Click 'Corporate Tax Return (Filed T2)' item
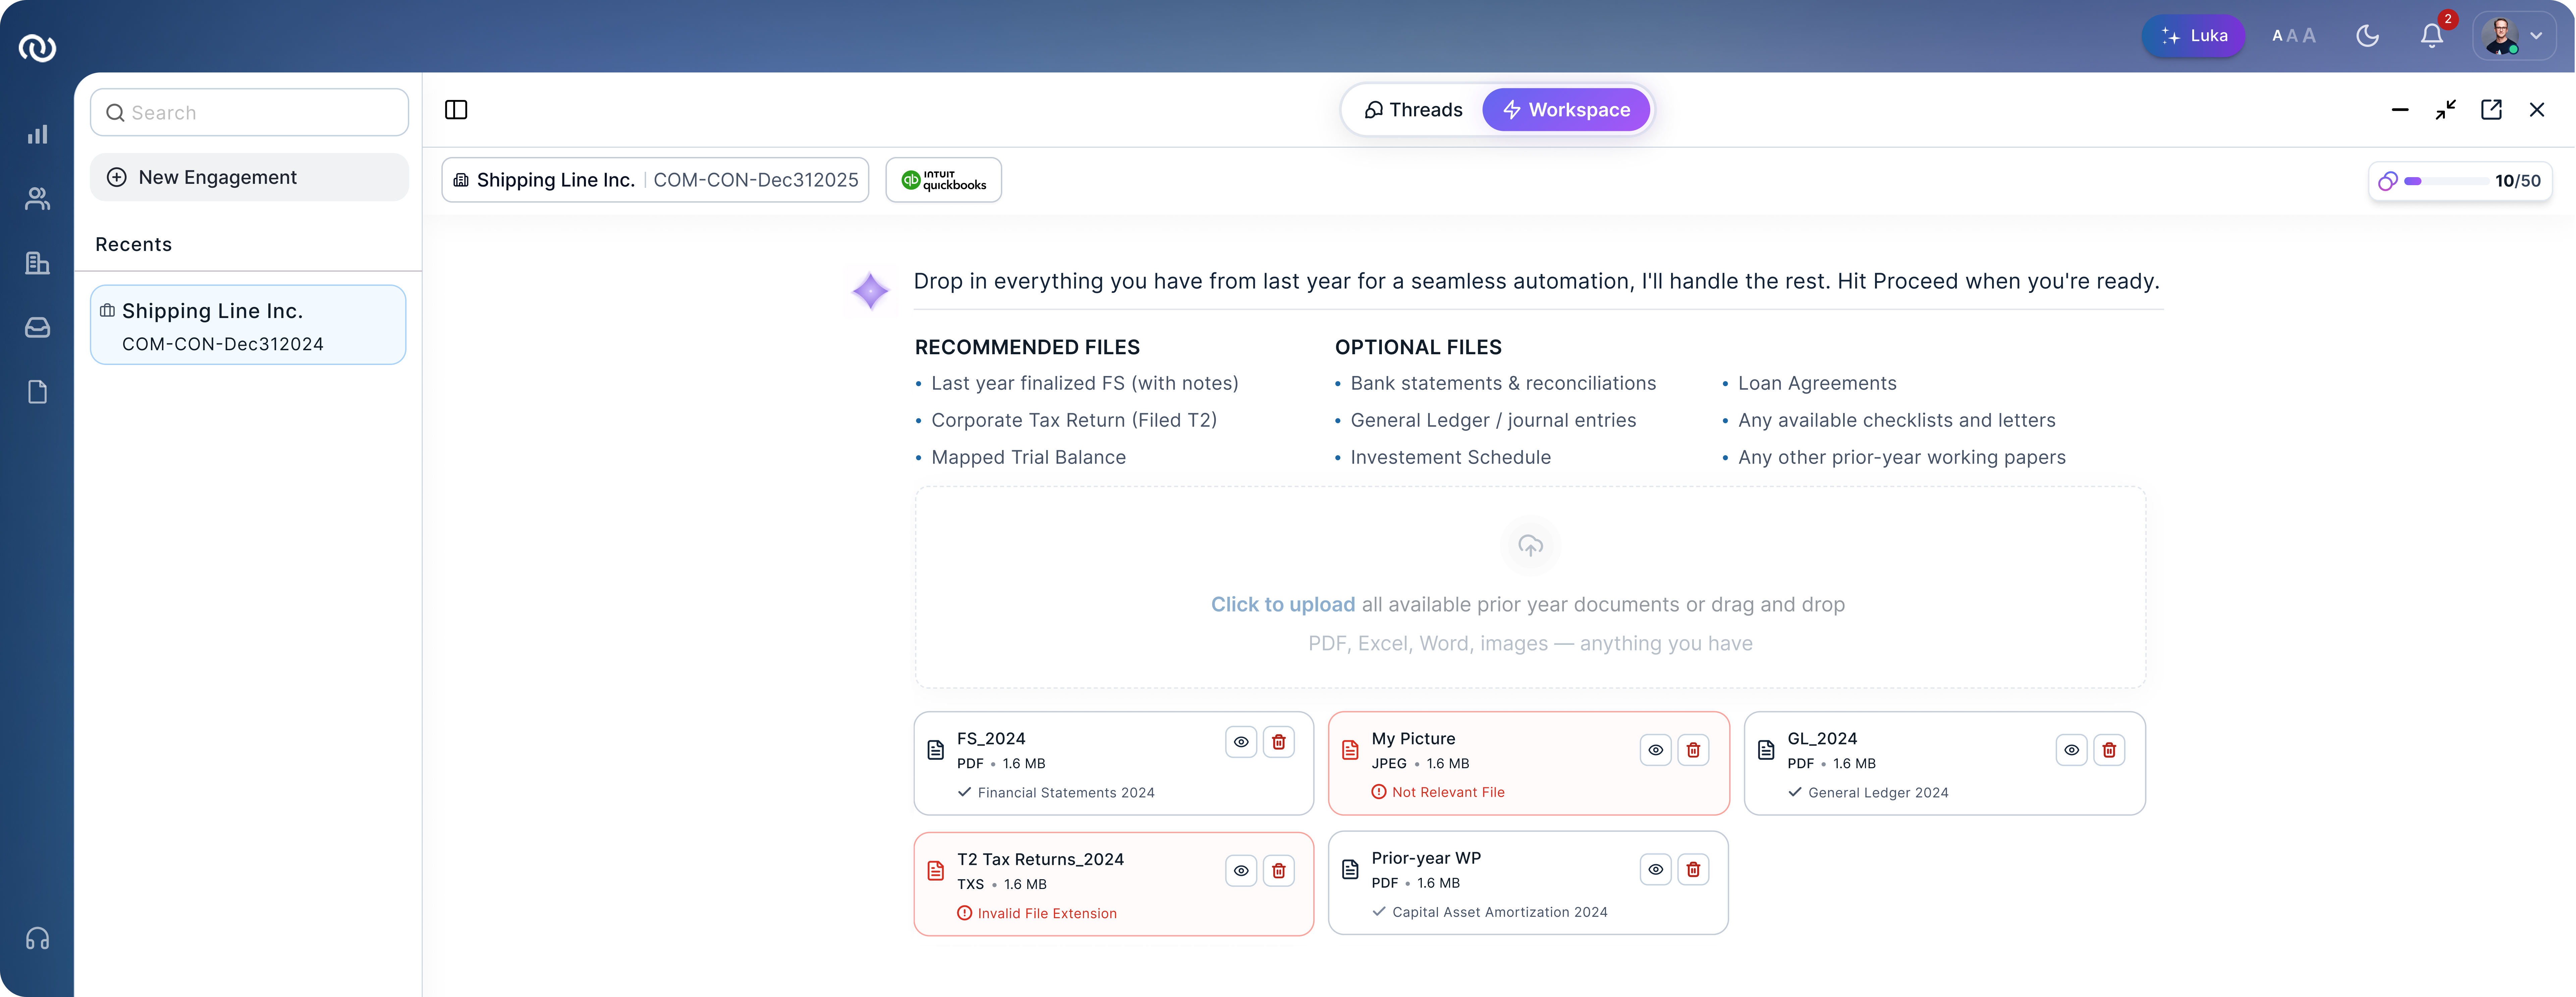2576x997 pixels. 1074,420
